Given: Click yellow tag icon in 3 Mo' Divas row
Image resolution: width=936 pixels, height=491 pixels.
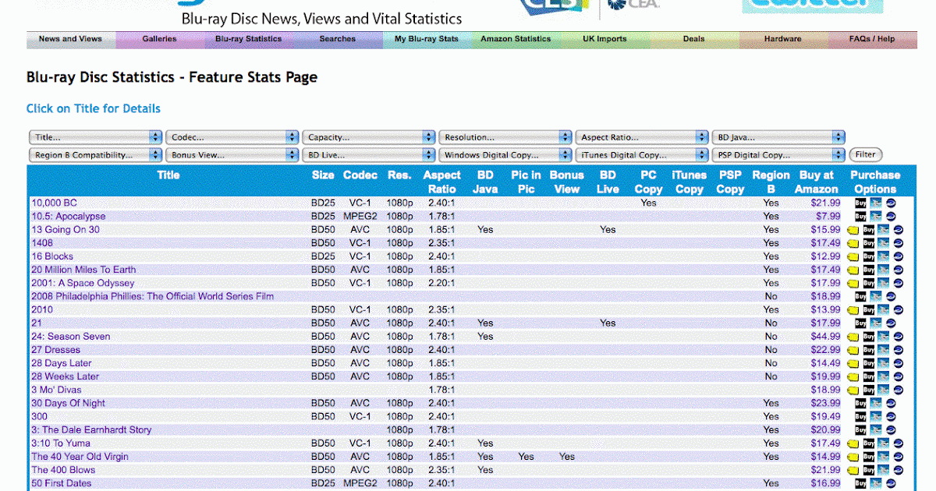Looking at the screenshot, I should click(854, 390).
